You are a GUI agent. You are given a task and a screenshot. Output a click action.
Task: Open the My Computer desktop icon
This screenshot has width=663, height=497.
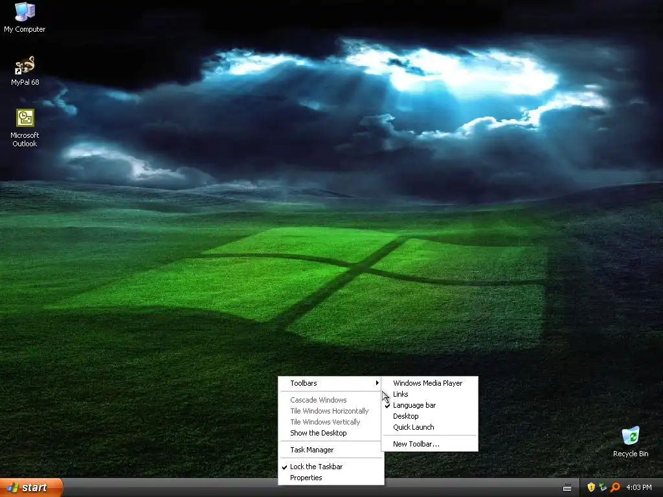(x=25, y=17)
